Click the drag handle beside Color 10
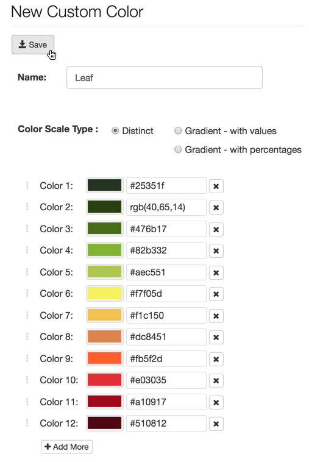Image resolution: width=309 pixels, height=462 pixels. coord(27,380)
